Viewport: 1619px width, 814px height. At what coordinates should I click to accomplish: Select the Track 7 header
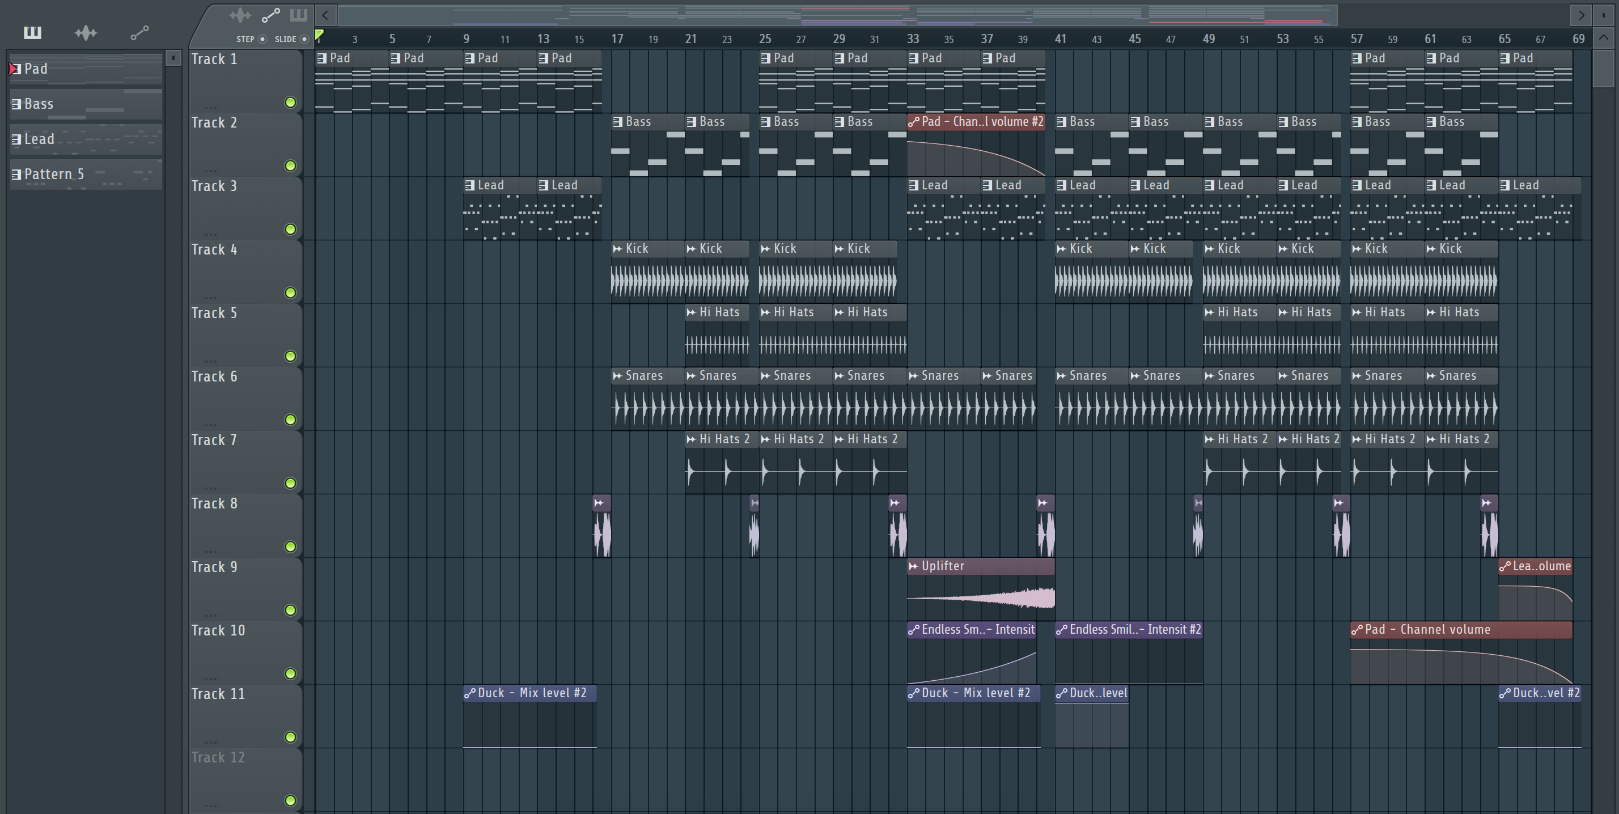click(x=246, y=462)
